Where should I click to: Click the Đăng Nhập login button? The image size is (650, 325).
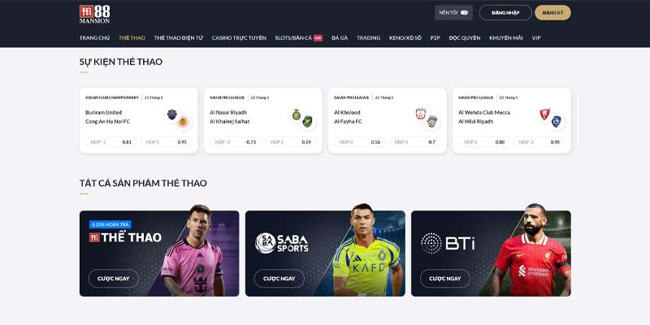coord(505,13)
